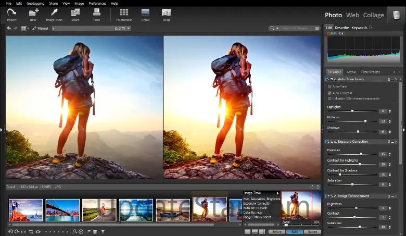406x236 pixels.
Task: Enable the Auto-Tone checkbox
Action: click(x=329, y=86)
